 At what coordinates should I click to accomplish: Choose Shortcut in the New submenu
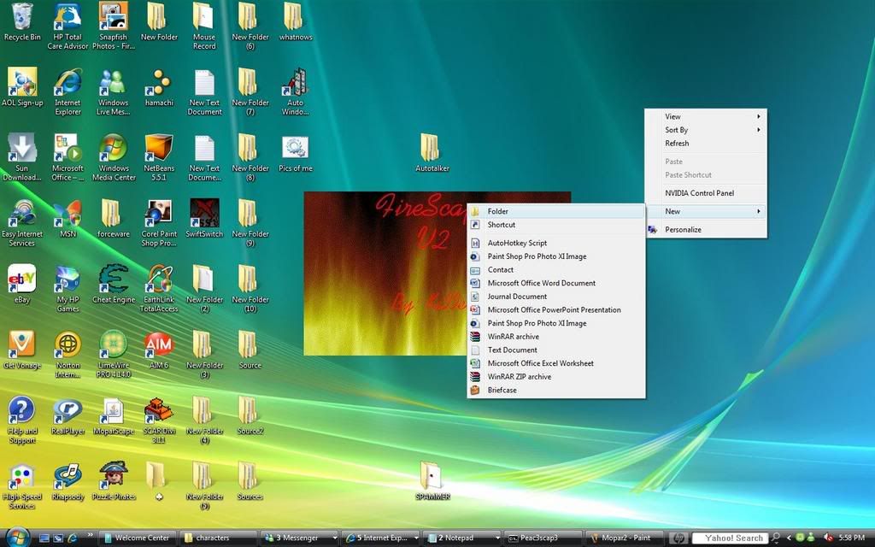tap(555, 225)
